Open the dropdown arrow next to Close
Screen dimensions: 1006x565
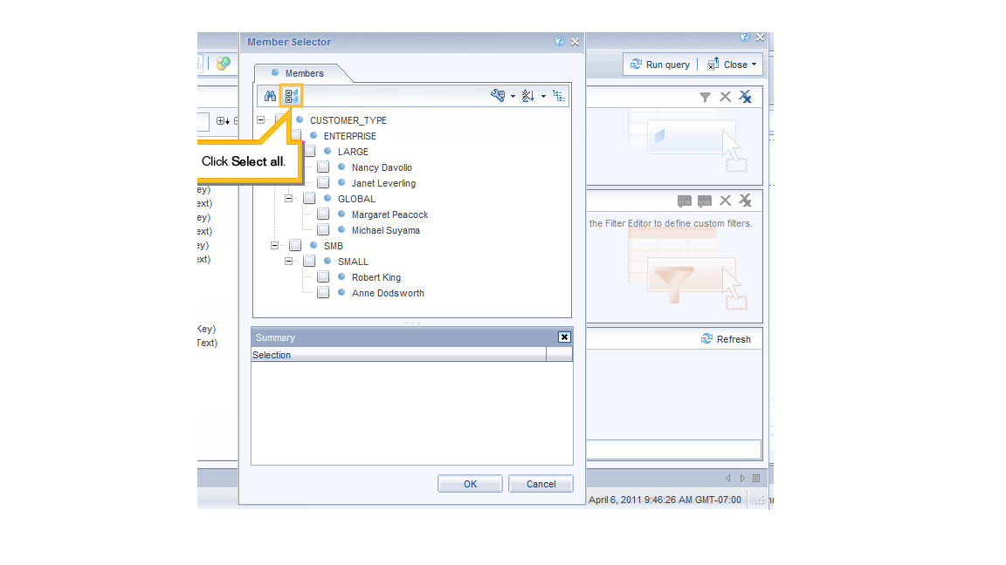[753, 64]
